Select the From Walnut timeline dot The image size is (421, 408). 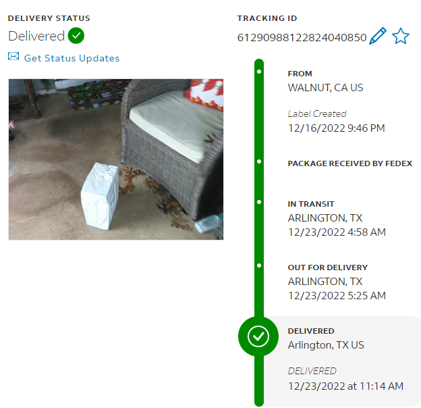(259, 72)
